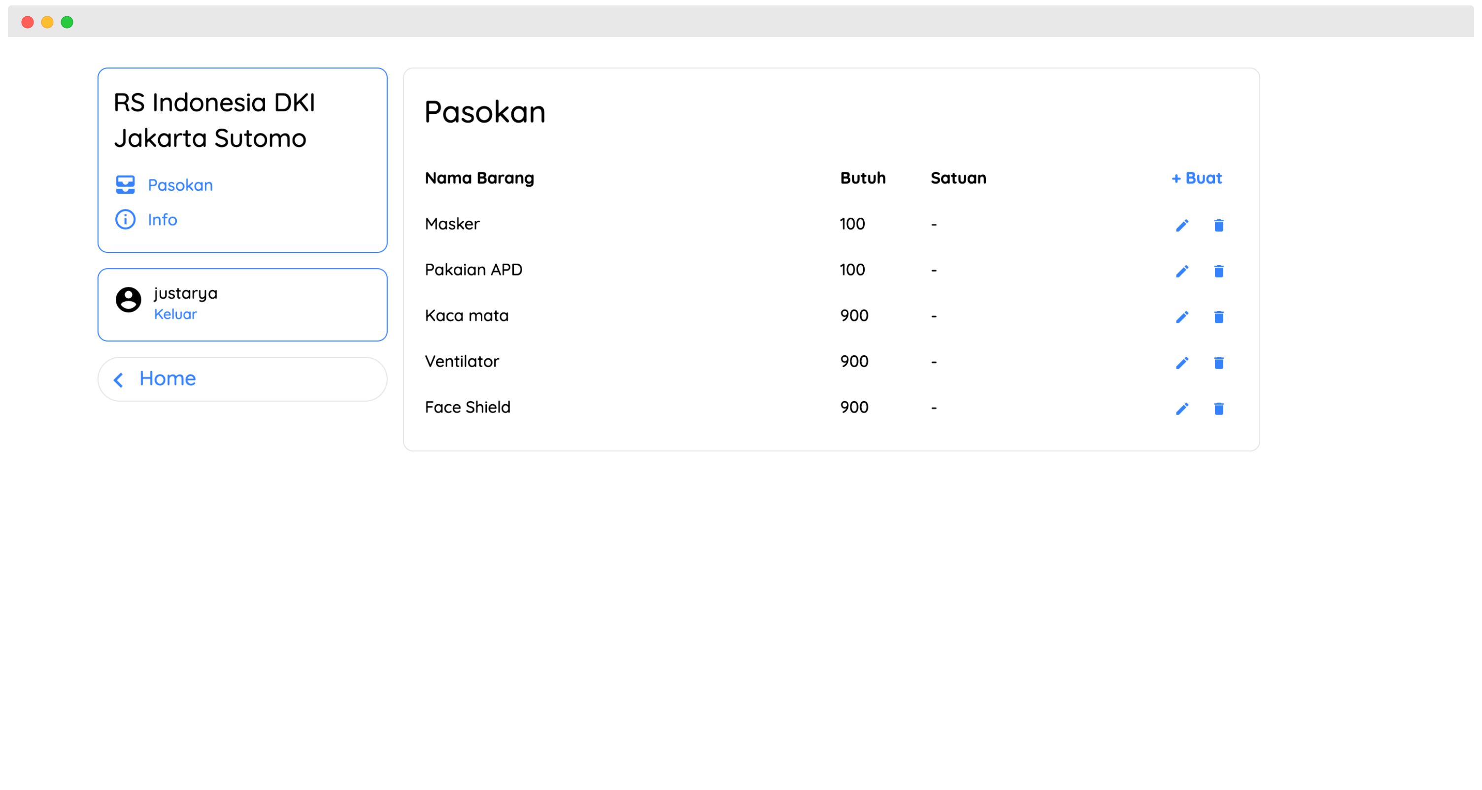Viewport: 1482px width, 790px height.
Task: Delete the Face Shield row trash icon
Action: (1218, 409)
